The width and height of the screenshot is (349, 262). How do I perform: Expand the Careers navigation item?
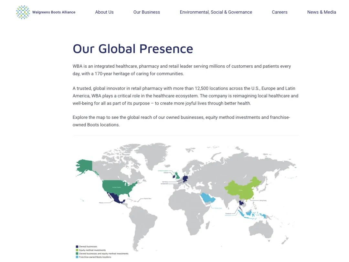click(280, 12)
